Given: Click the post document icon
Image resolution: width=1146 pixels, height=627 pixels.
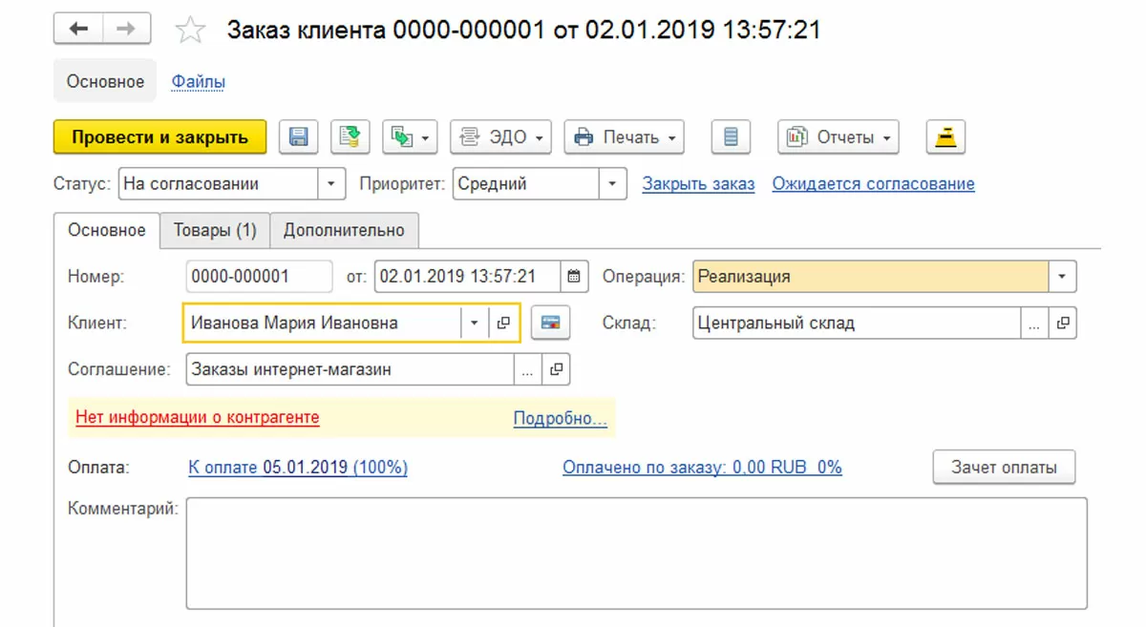Looking at the screenshot, I should point(350,137).
